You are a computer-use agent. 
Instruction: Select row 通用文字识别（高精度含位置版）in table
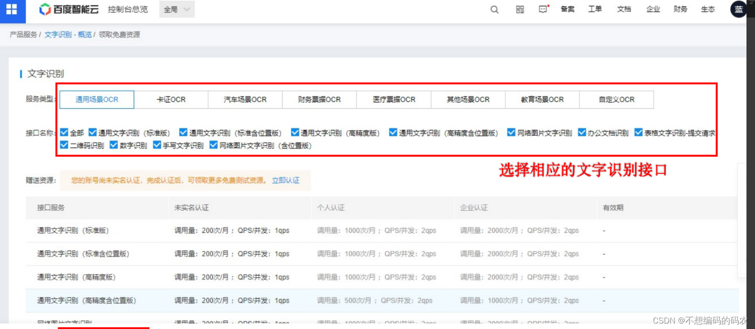tap(382, 301)
